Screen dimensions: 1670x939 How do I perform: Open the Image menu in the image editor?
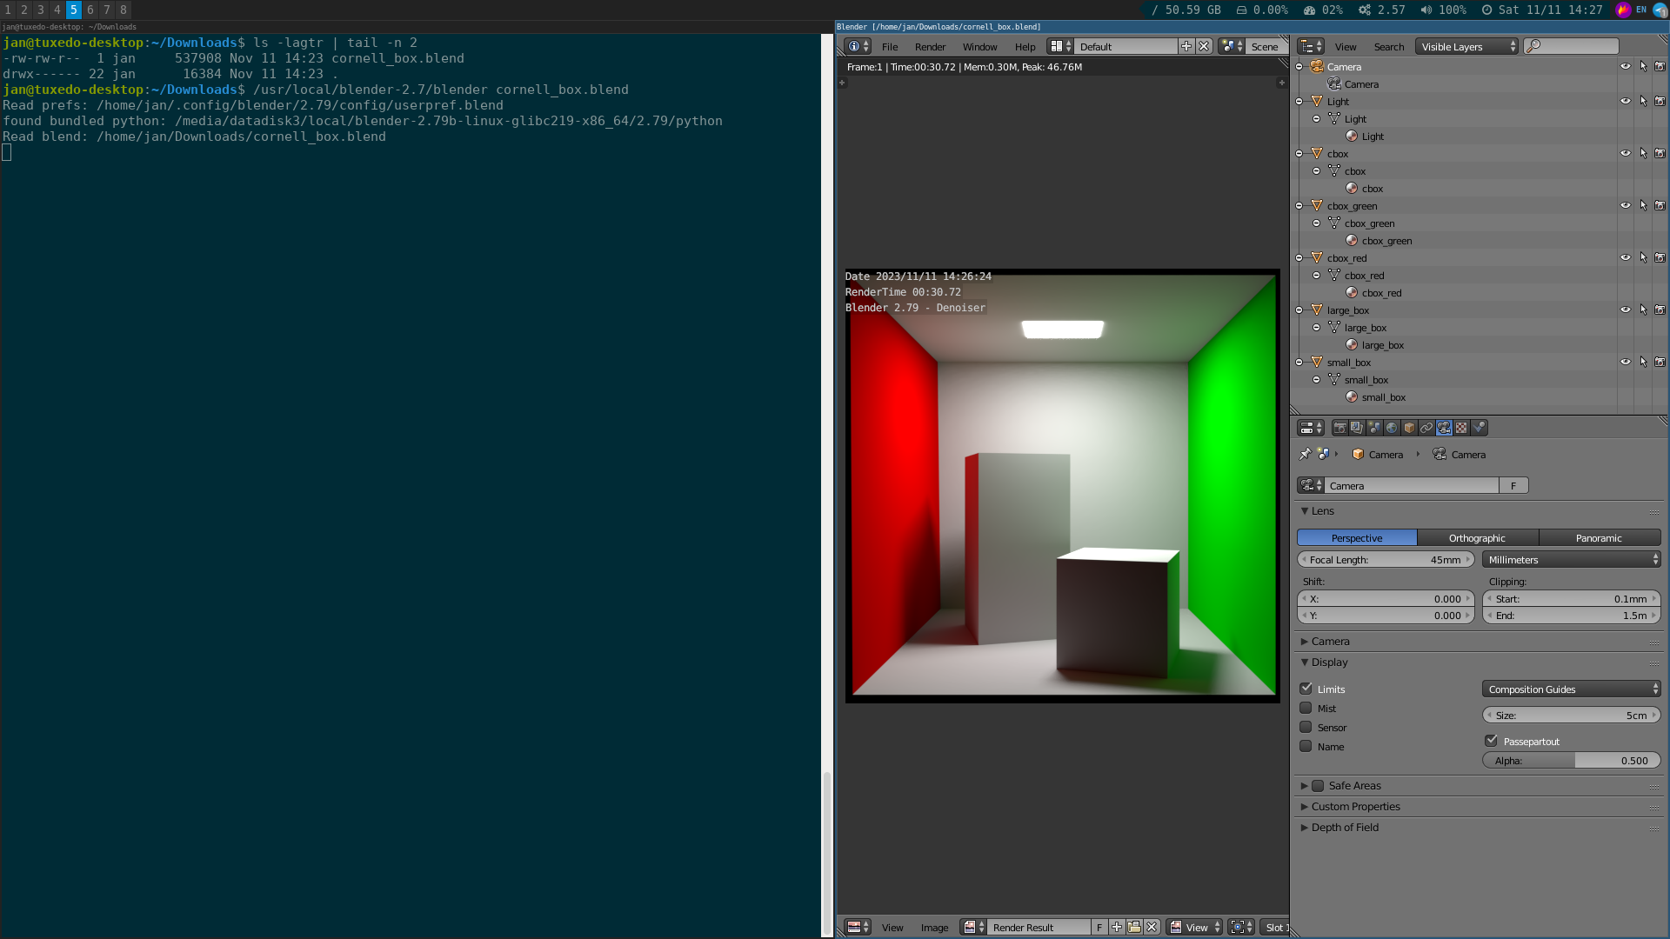coord(935,927)
